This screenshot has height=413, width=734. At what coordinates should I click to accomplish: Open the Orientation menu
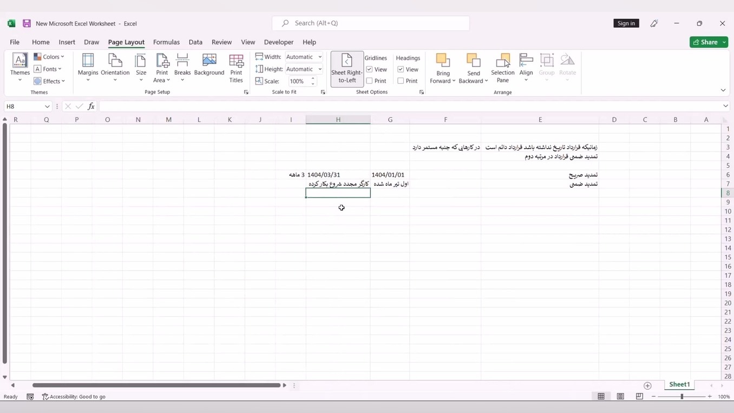tap(115, 68)
